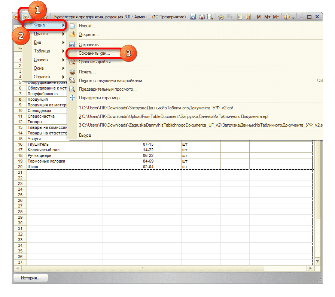Click the info icon in the title bar
This screenshot has height=297, width=335.
click(287, 17)
